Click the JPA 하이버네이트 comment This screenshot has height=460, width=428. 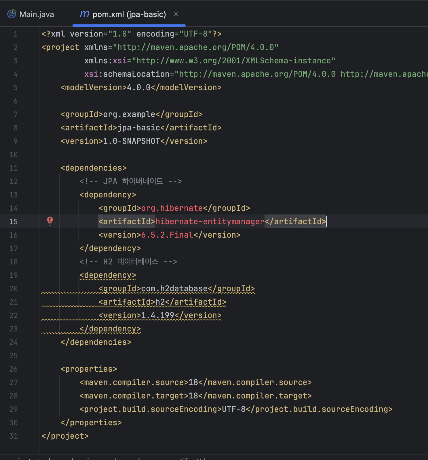[x=131, y=181]
